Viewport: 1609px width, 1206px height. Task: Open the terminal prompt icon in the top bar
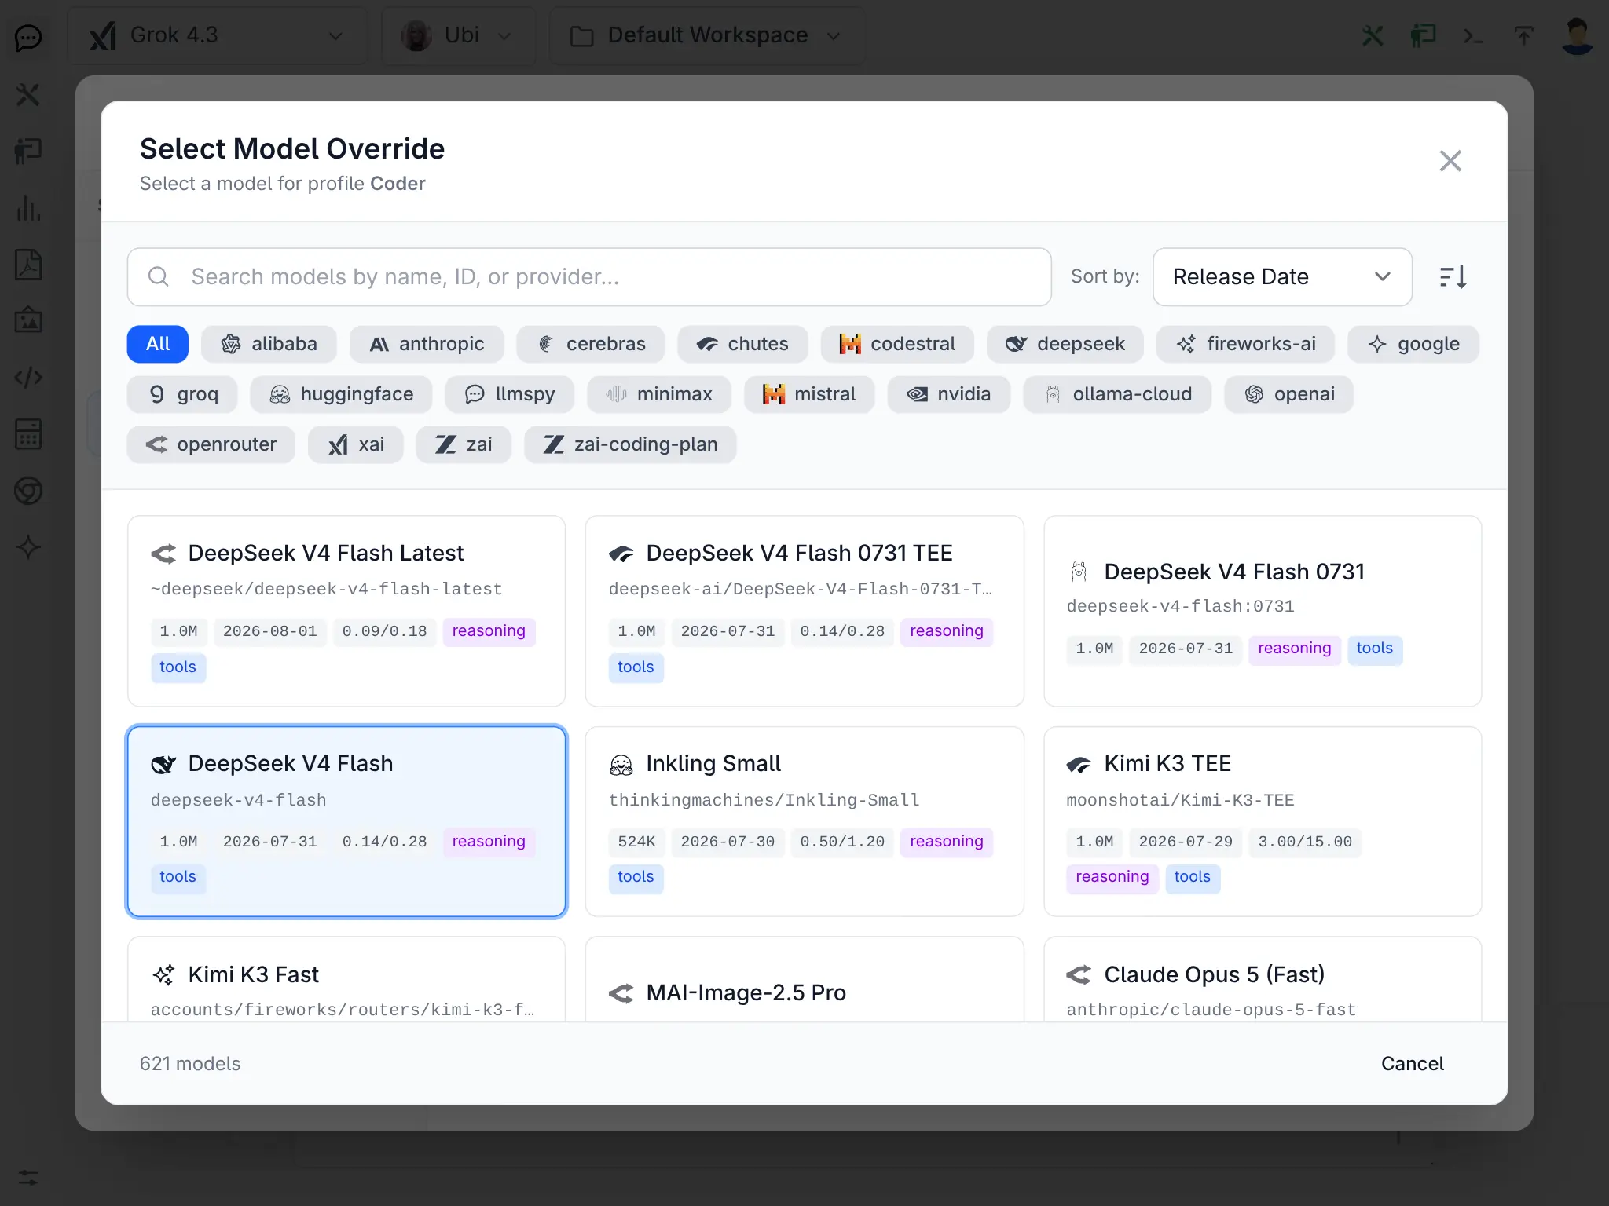[x=1473, y=35]
